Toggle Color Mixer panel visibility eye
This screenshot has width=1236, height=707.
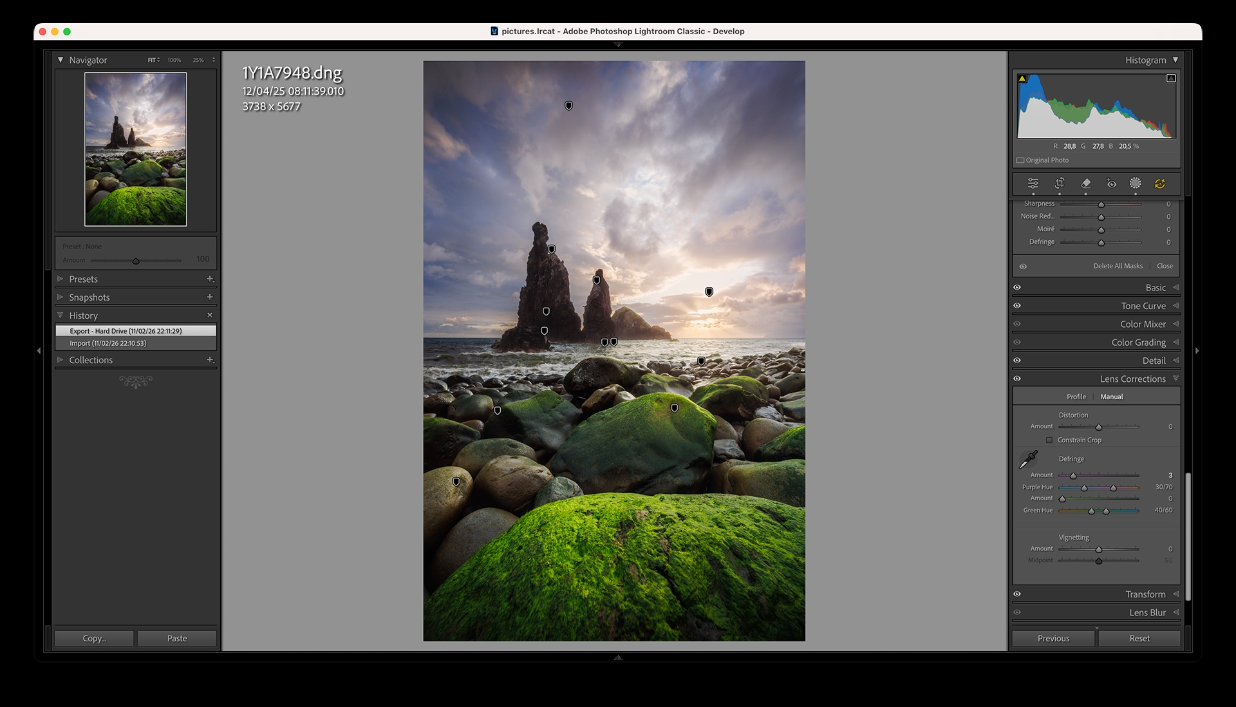(1017, 324)
